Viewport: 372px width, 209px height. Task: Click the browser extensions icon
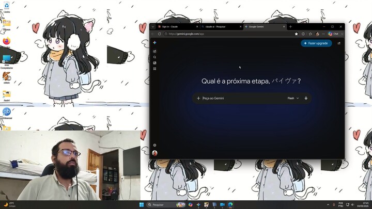pos(303,34)
